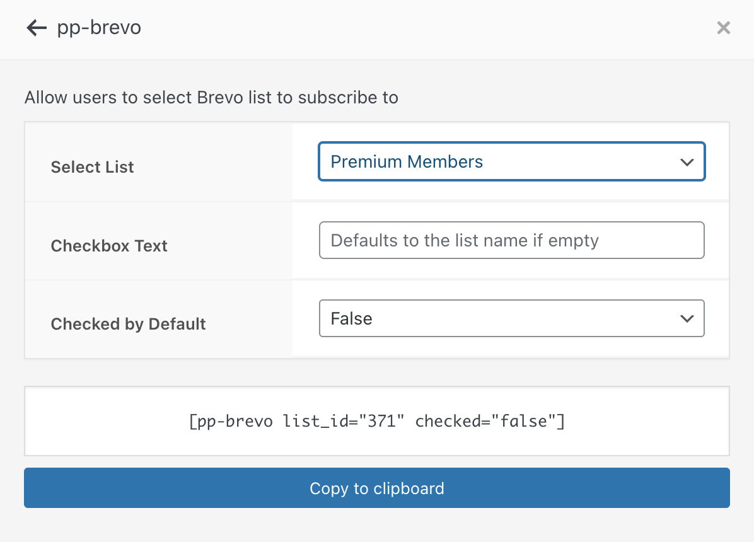Image resolution: width=754 pixels, height=542 pixels.
Task: Click the Select List field label
Action: [x=92, y=167]
